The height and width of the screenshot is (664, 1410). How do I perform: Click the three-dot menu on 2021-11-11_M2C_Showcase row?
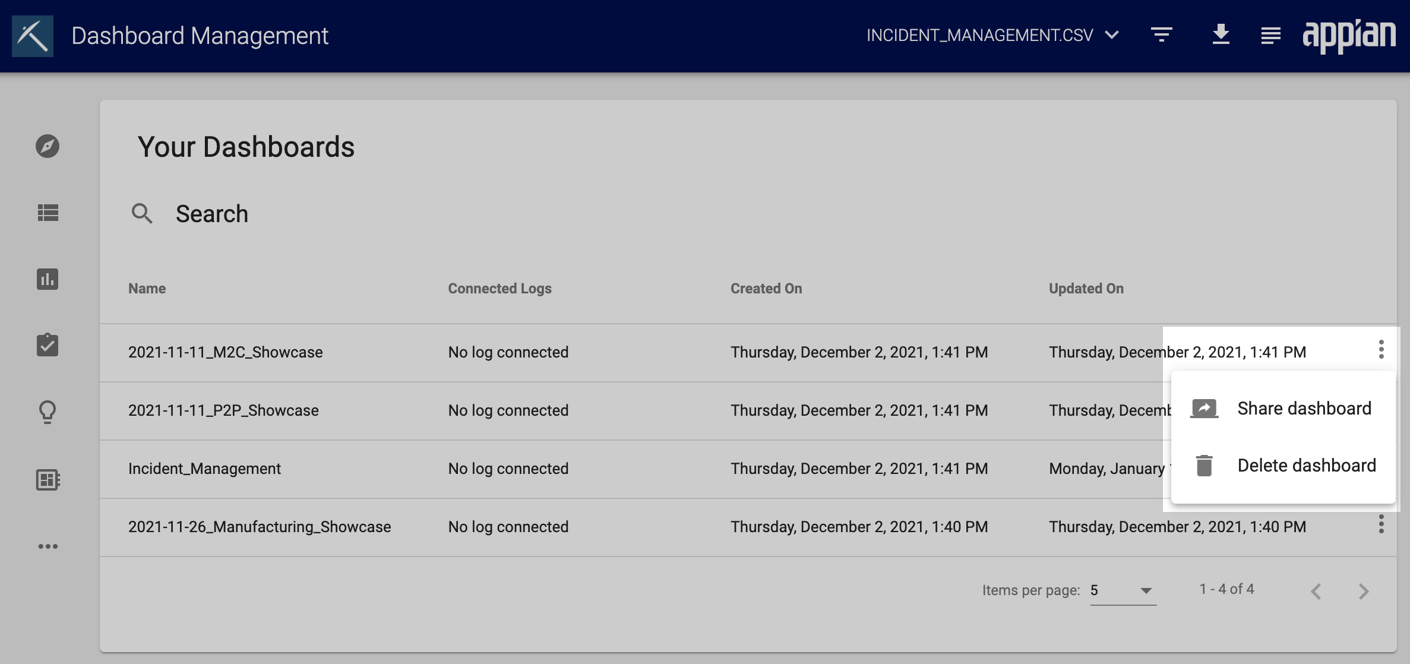[x=1381, y=351]
